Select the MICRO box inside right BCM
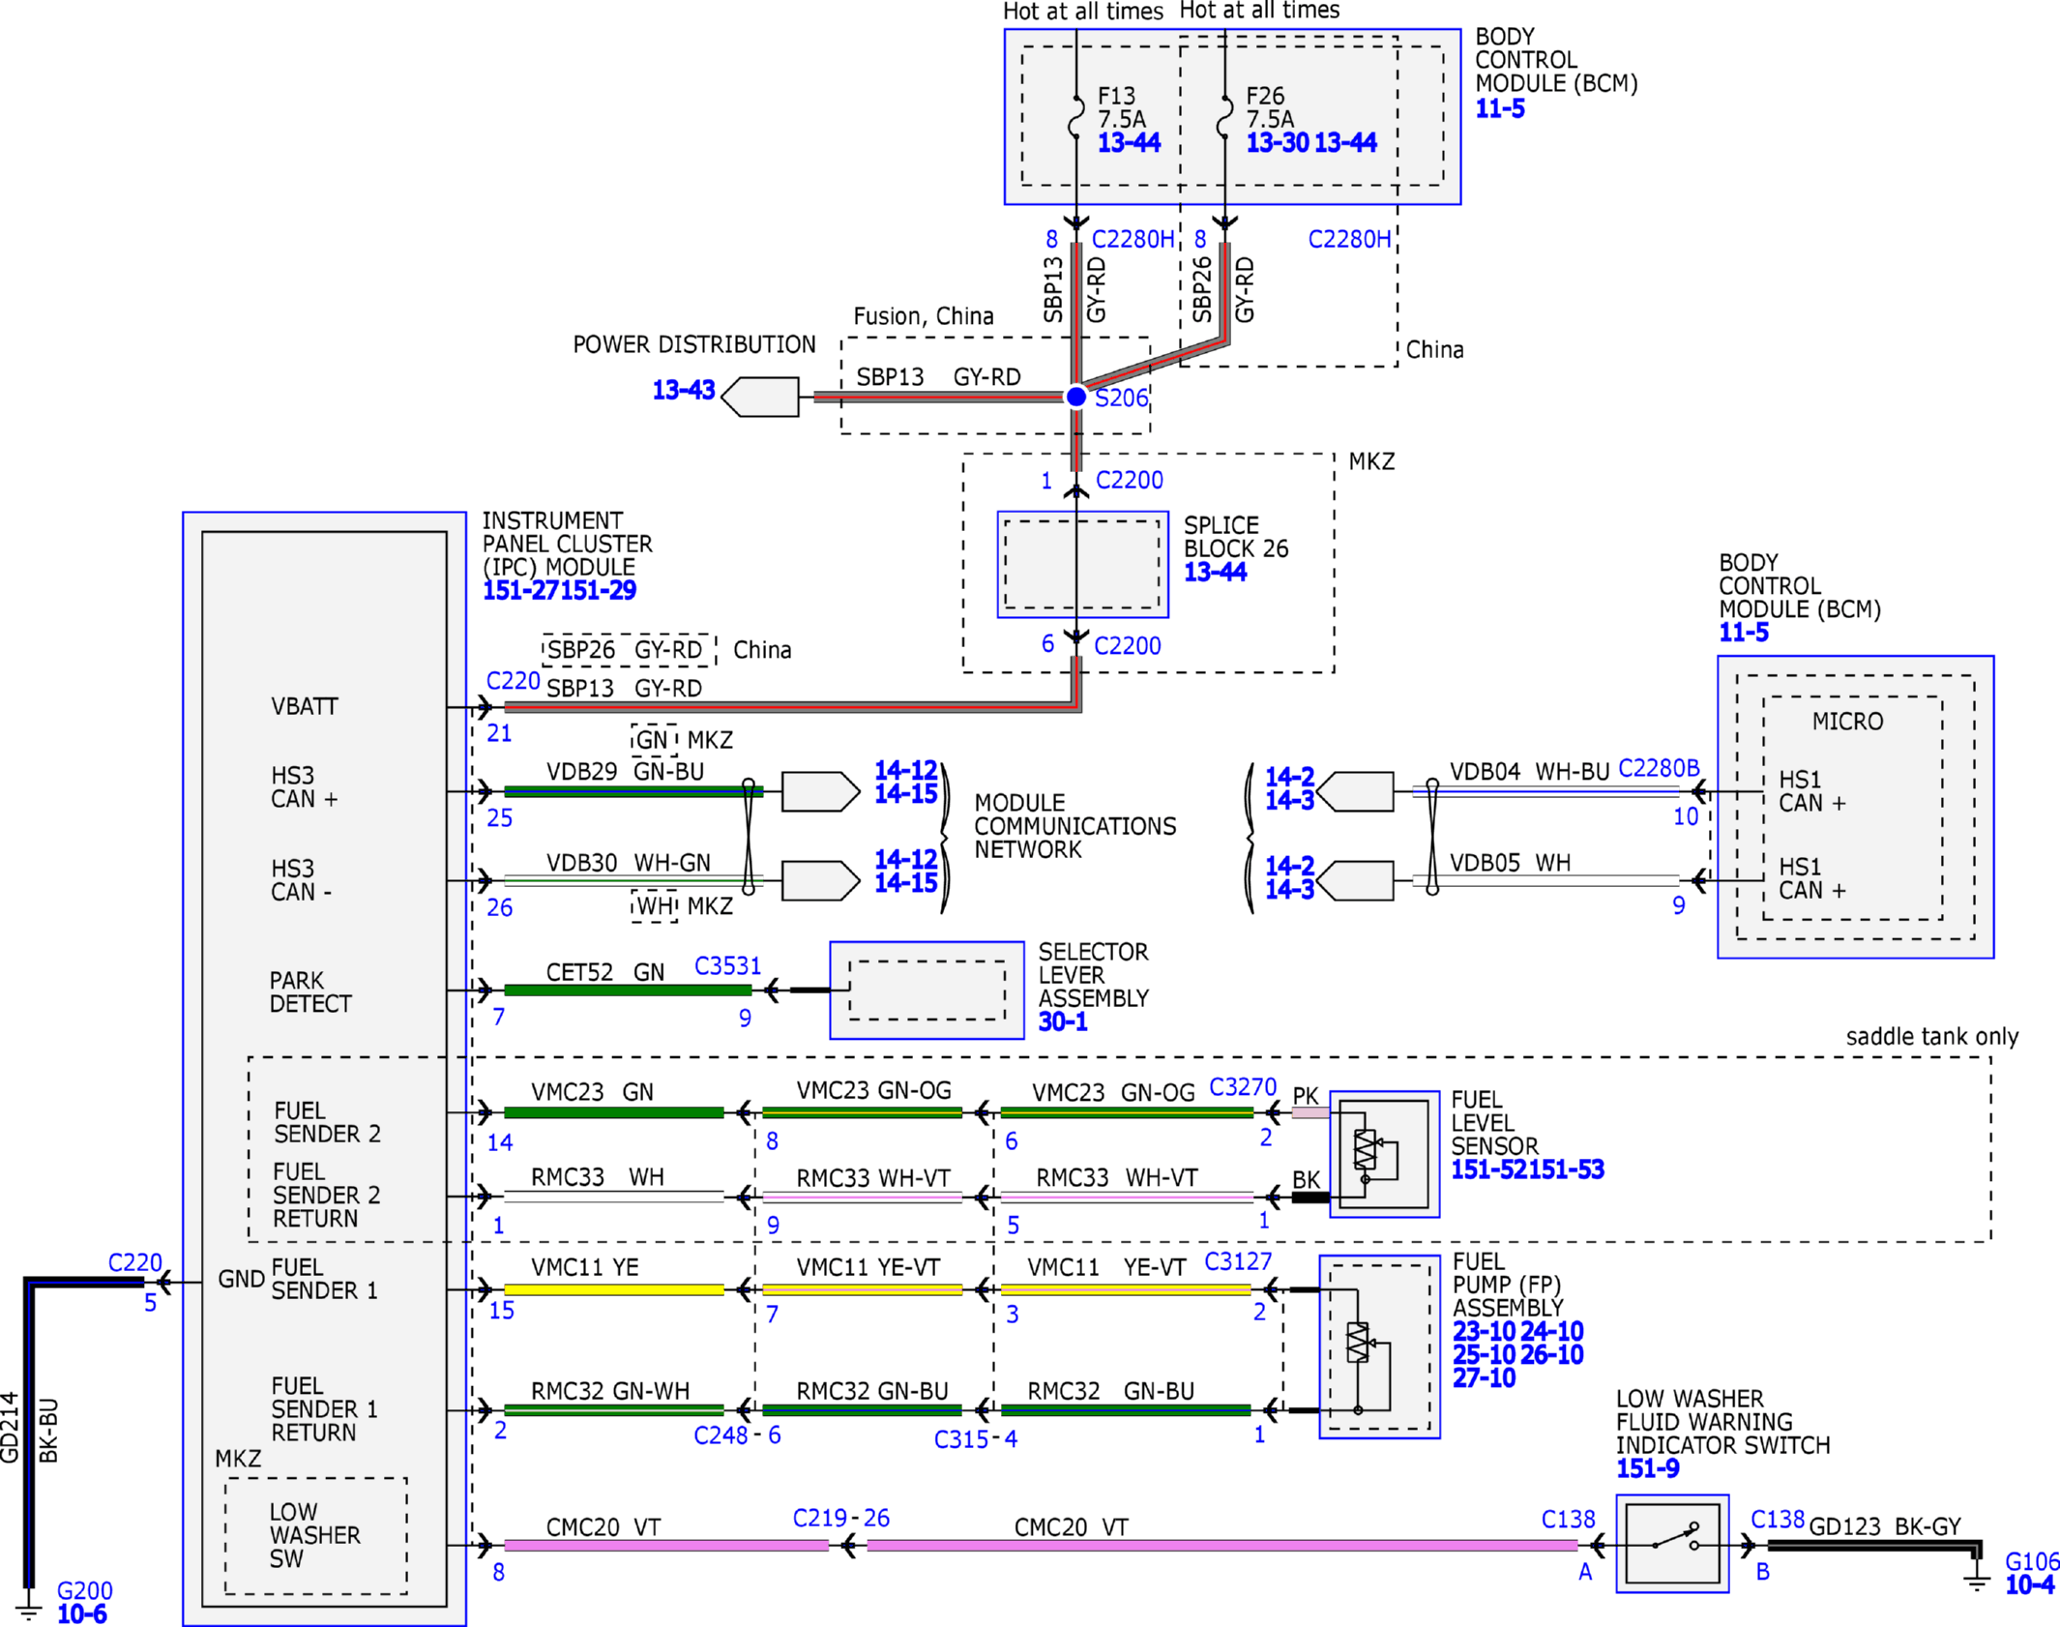Screen dimensions: 2060x1627 click(x=1852, y=808)
